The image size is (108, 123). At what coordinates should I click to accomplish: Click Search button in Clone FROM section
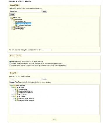tap(44, 11)
